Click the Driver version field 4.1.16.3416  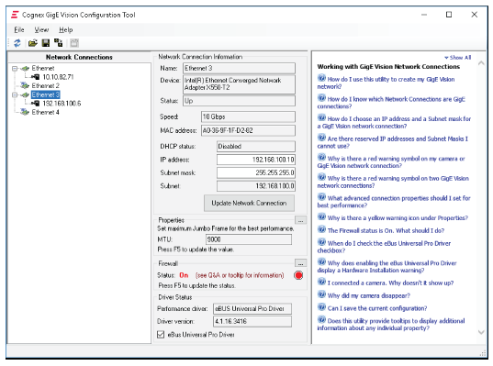pyautogui.click(x=252, y=321)
